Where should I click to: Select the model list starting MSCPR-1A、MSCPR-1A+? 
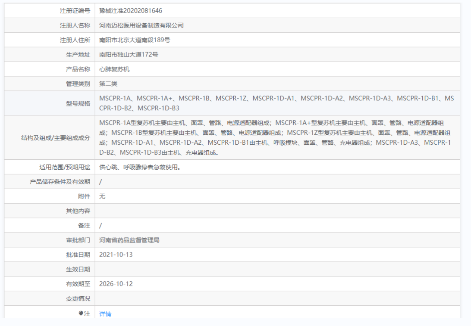coord(276,103)
